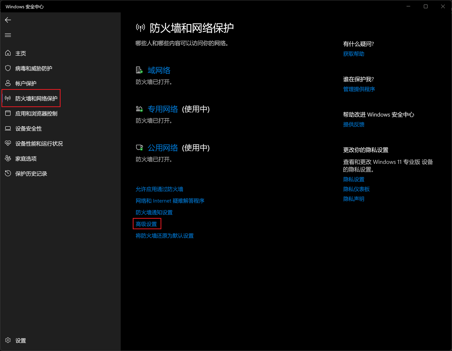452x351 pixels.
Task: Click the icon next to 专用网络
Action: [x=140, y=109]
